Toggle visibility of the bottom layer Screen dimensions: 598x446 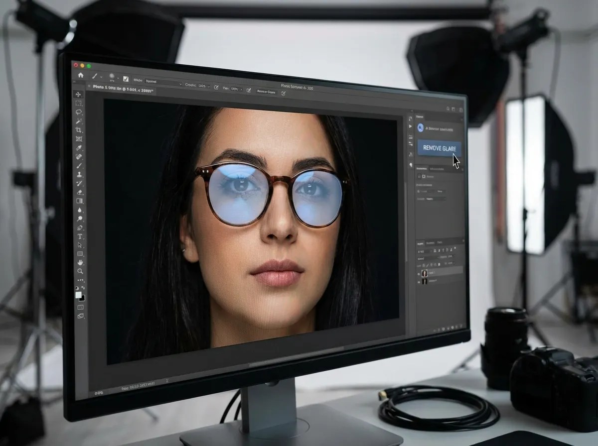tap(419, 282)
